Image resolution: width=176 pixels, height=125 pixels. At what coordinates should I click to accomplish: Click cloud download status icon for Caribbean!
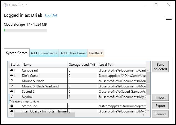click(x=12, y=70)
